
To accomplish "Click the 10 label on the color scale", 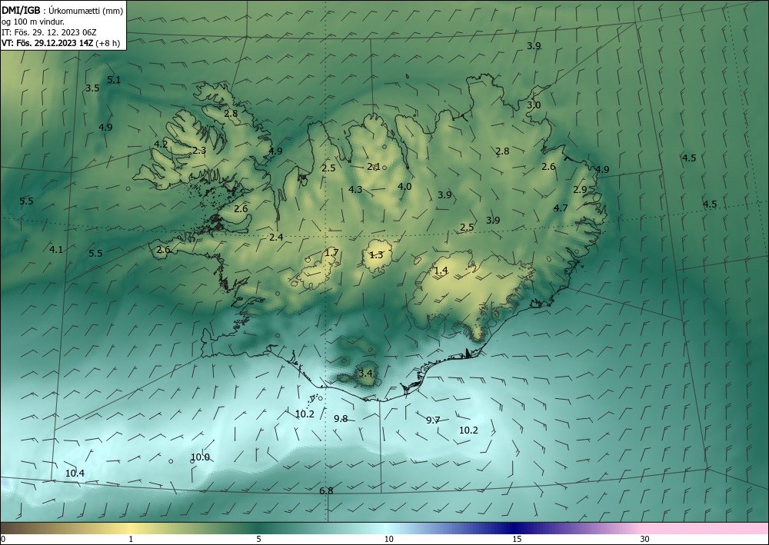I will [x=389, y=539].
